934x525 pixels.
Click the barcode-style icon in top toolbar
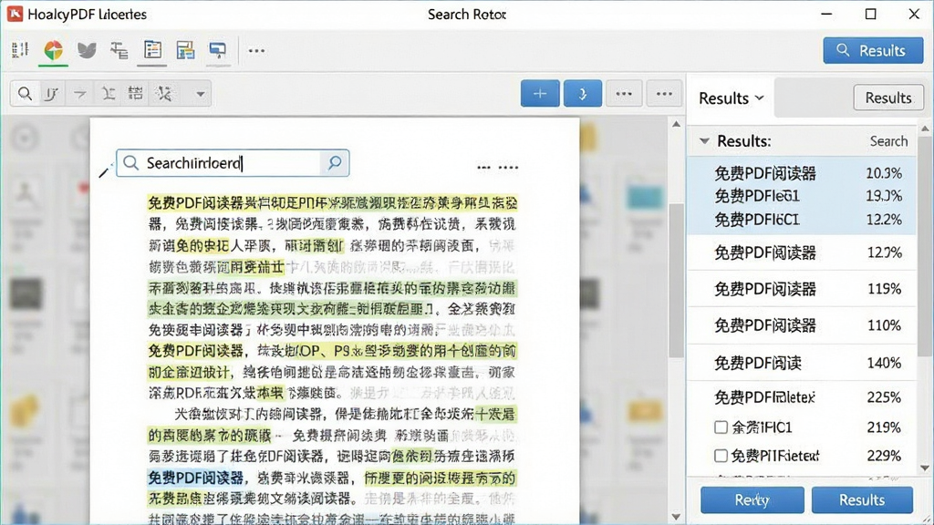(20, 50)
